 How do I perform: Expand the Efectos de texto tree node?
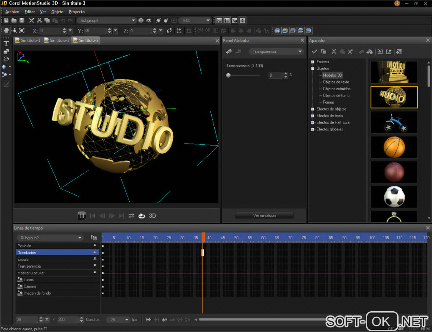(313, 116)
